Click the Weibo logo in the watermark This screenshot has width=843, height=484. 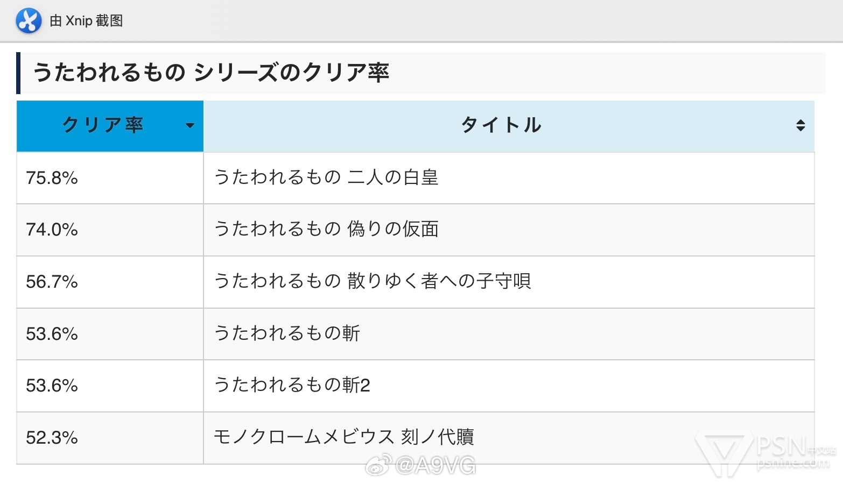(378, 465)
